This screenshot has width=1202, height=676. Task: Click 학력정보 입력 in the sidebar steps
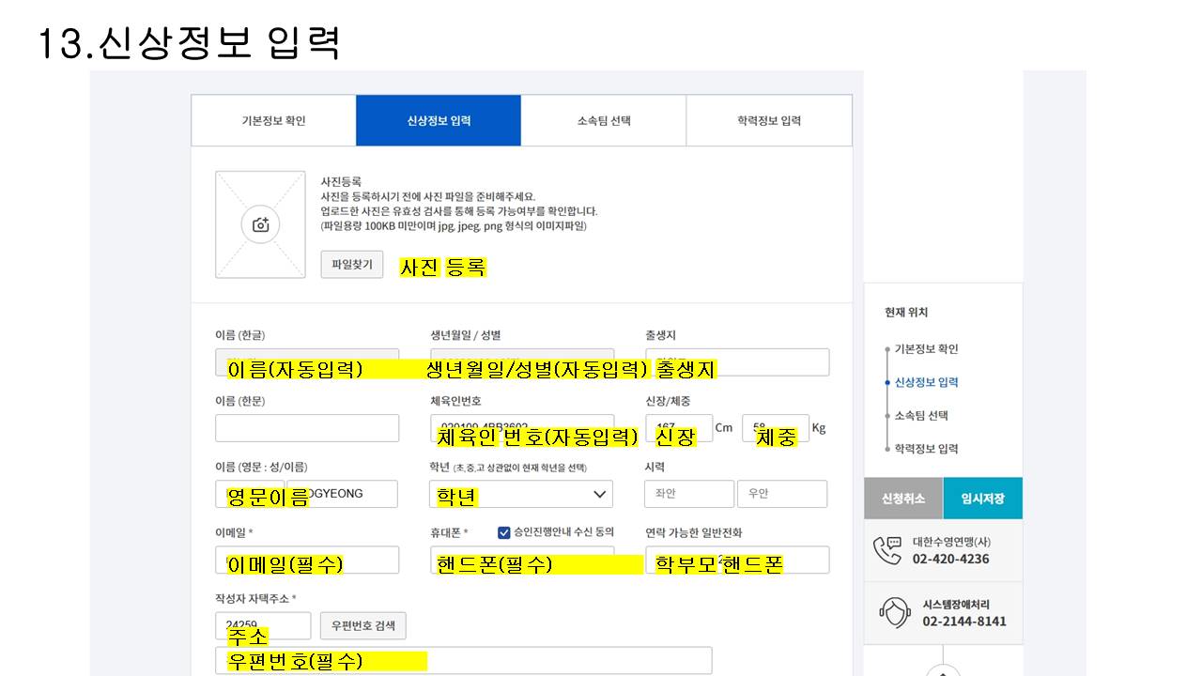(x=926, y=449)
